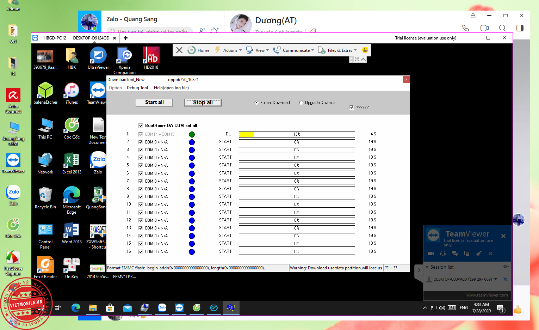
Task: Open HD2018 desktop icon
Action: pyautogui.click(x=151, y=58)
